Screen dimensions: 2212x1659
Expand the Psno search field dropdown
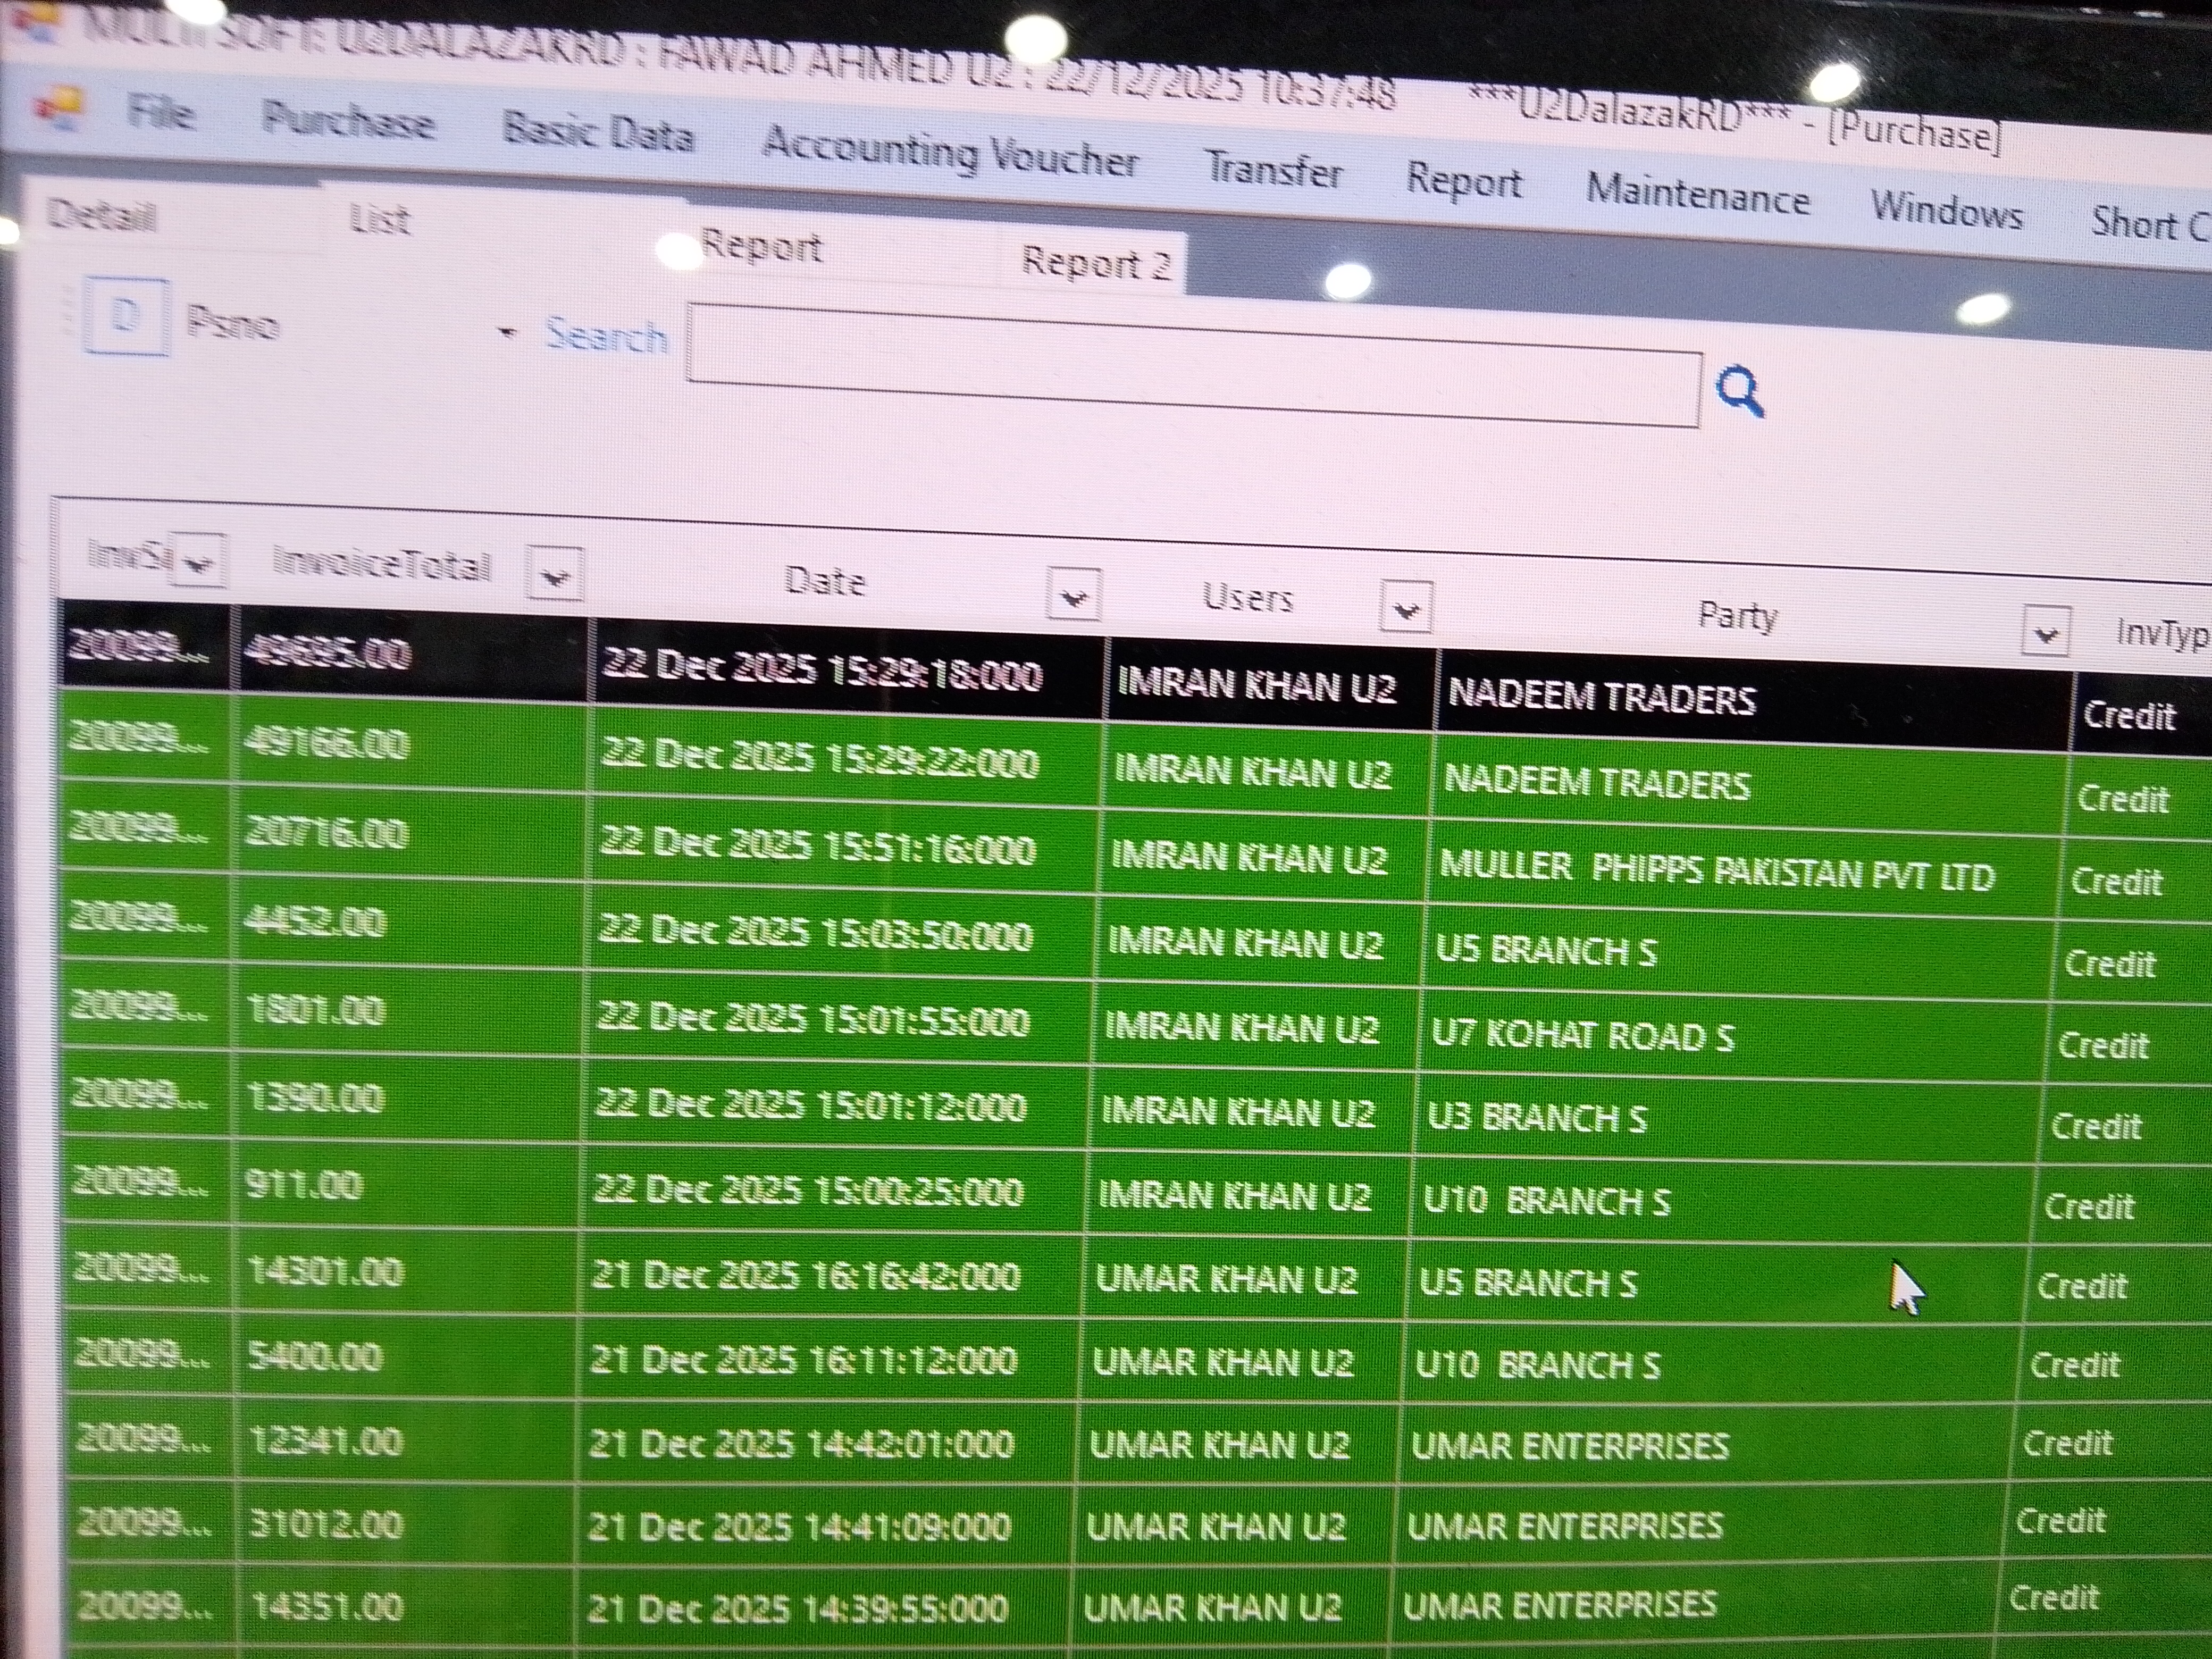pyautogui.click(x=508, y=332)
